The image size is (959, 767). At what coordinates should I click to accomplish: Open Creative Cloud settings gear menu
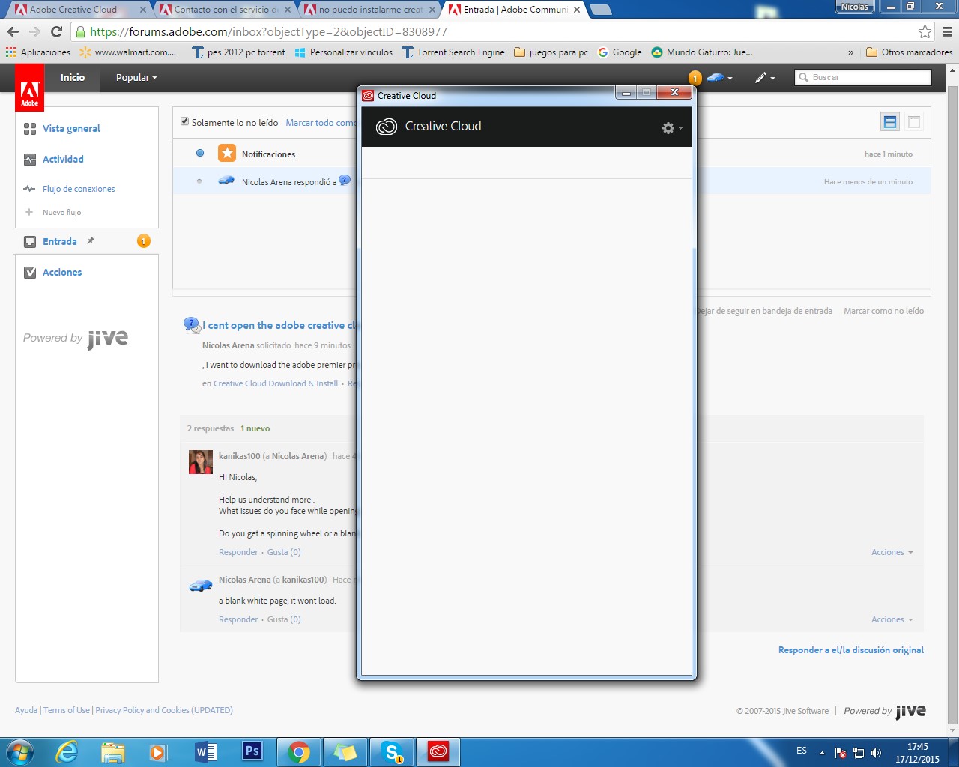672,128
